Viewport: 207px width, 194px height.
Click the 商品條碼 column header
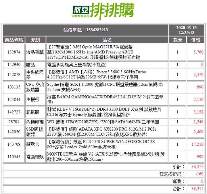[14, 40]
